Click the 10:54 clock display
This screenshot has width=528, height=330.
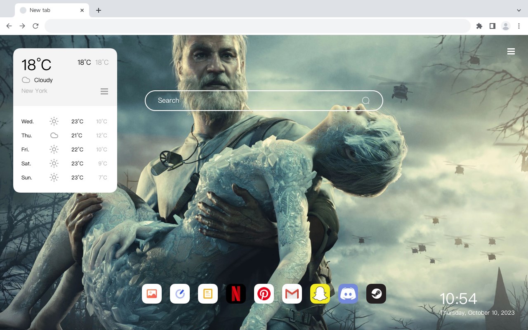click(458, 299)
